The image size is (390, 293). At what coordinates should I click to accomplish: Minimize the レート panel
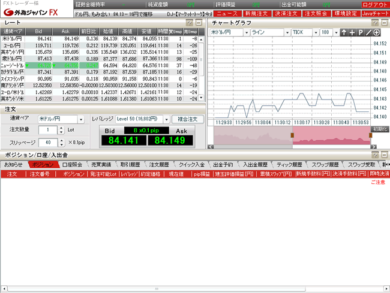(x=199, y=23)
